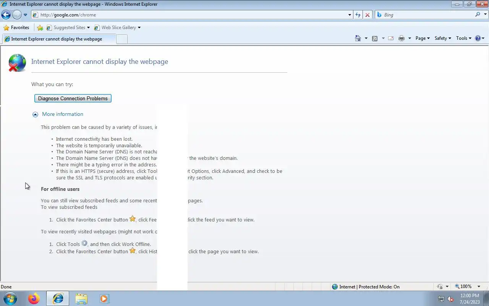Click the error globe icon
The height and width of the screenshot is (306, 489).
tap(17, 63)
